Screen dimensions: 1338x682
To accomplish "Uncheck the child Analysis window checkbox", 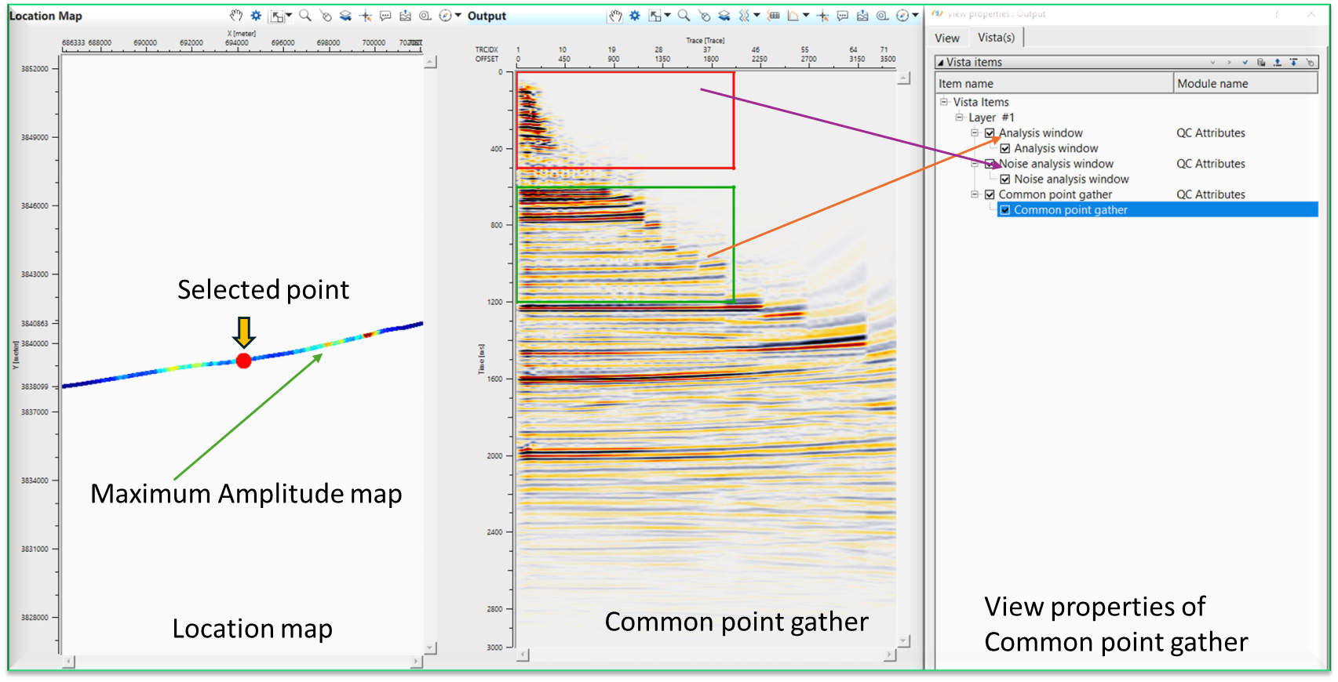I will coord(1004,148).
